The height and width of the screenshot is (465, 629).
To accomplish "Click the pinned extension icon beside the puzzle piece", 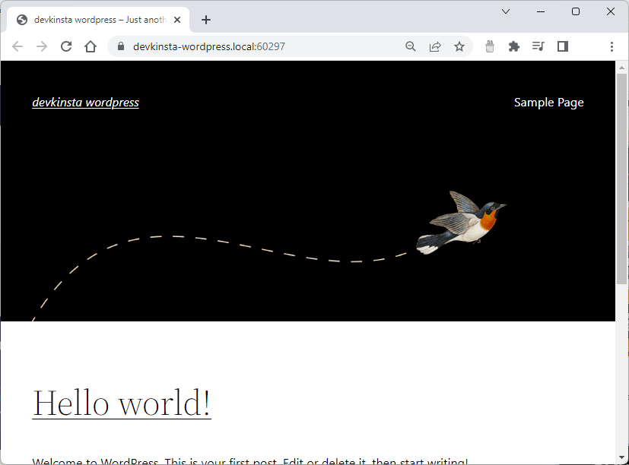I will pos(489,46).
